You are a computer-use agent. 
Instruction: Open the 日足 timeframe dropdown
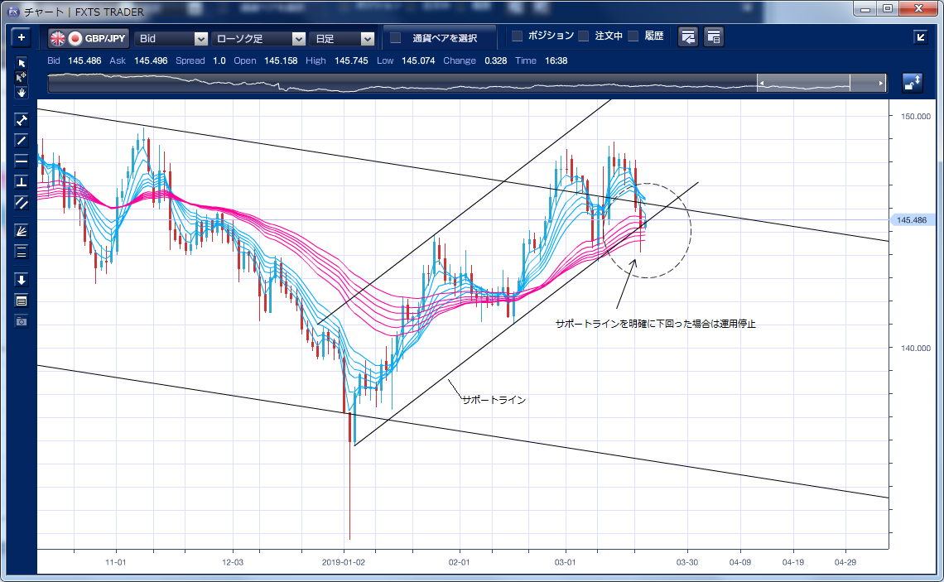pos(343,39)
